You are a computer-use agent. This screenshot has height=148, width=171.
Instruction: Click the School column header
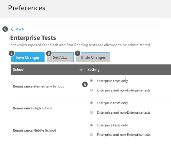[48, 70]
